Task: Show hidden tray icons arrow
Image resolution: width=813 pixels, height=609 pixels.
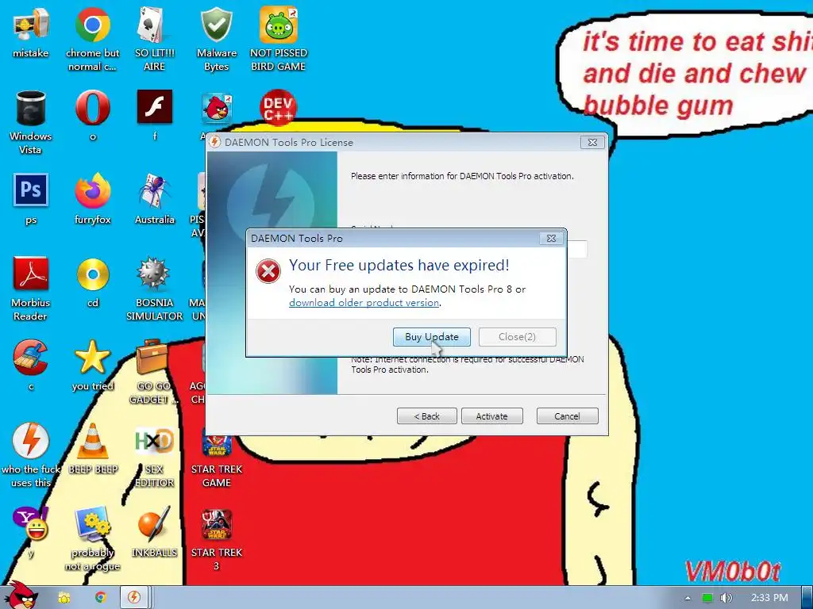Action: [x=688, y=598]
